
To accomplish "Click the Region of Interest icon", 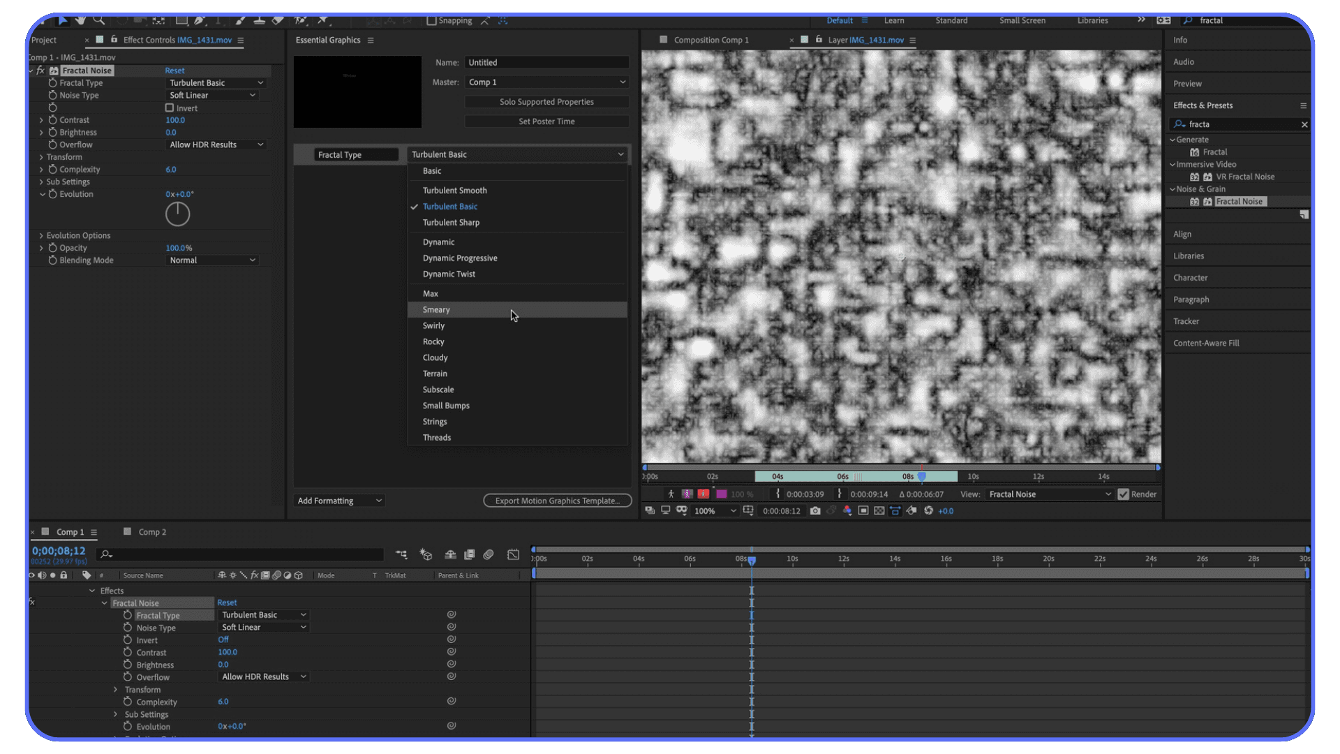I will pos(863,511).
